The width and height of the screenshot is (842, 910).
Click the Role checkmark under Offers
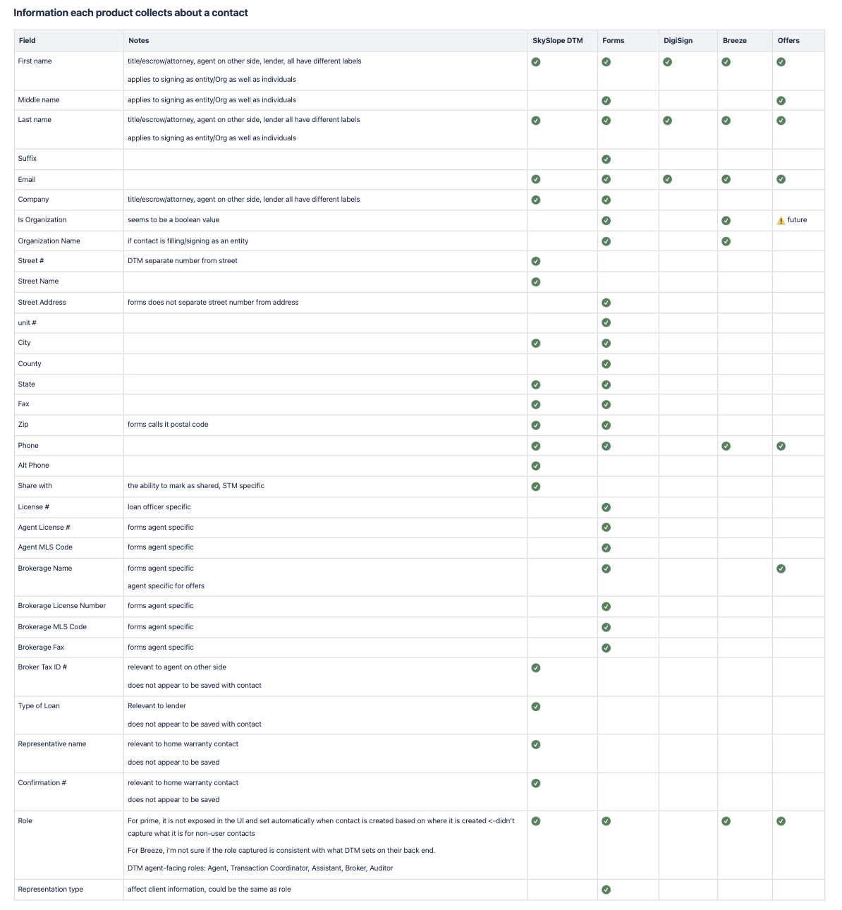781,821
